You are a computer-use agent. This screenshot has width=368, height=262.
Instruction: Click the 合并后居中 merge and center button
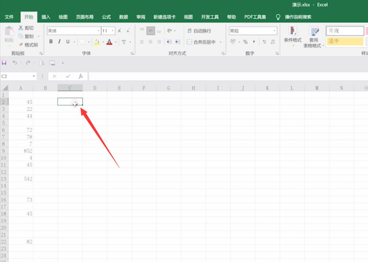pyautogui.click(x=201, y=42)
